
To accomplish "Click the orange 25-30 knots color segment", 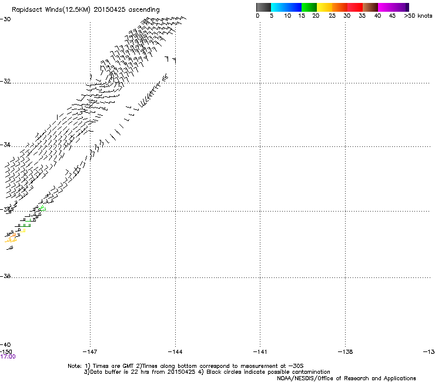I will click(340, 7).
